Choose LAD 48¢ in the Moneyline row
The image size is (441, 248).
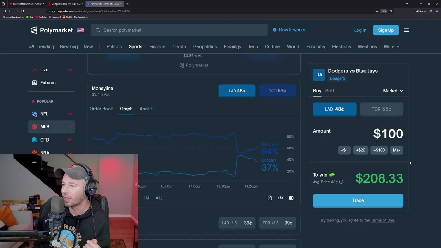point(237,91)
